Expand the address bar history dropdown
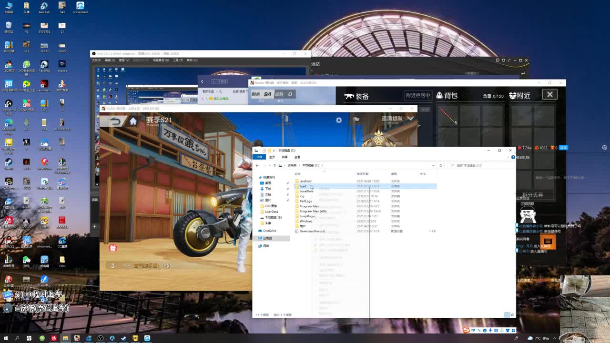This screenshot has width=610, height=343. point(433,165)
